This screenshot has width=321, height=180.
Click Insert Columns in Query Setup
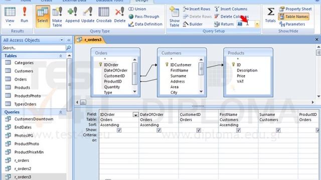[x=231, y=9]
